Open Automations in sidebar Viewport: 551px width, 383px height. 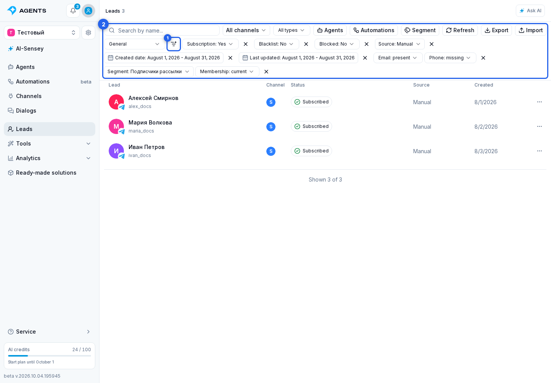pyautogui.click(x=50, y=82)
